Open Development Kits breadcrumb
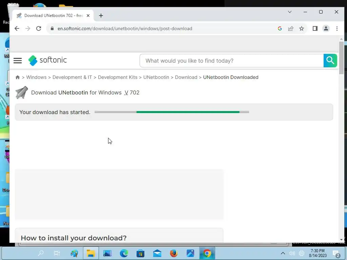This screenshot has width=347, height=260. pyautogui.click(x=118, y=77)
